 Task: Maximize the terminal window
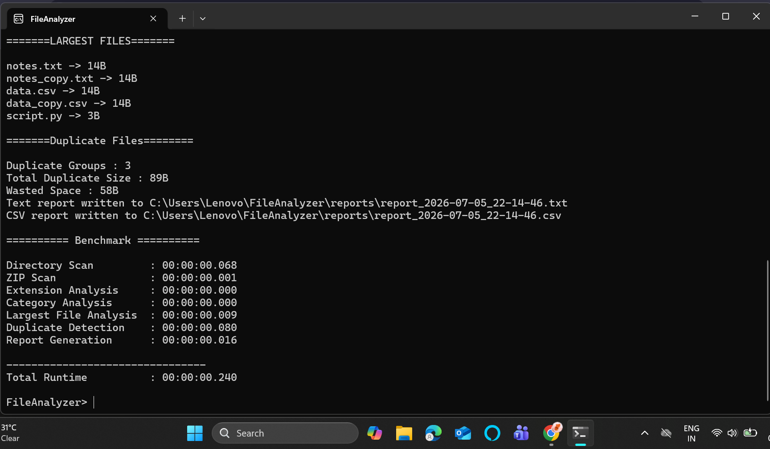pyautogui.click(x=725, y=16)
